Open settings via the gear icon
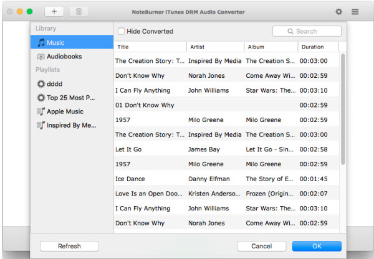374x259 pixels. point(338,12)
